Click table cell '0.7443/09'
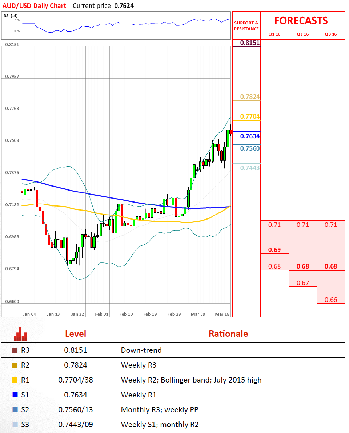Screen dimensions: 349x433 click(76, 425)
